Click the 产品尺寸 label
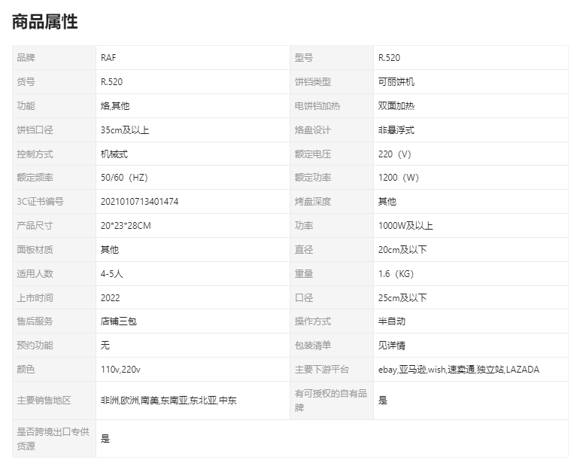Screen dimensions: 580x466 [35, 225]
